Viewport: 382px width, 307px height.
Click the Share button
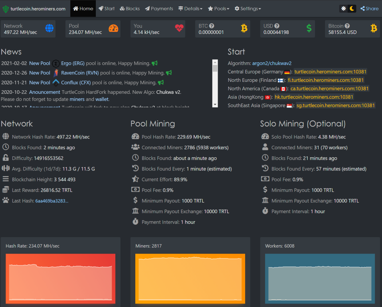pyautogui.click(x=369, y=8)
